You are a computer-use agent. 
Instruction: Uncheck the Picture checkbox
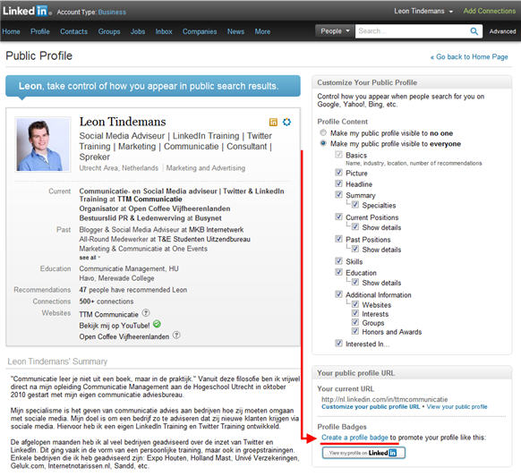coord(338,173)
